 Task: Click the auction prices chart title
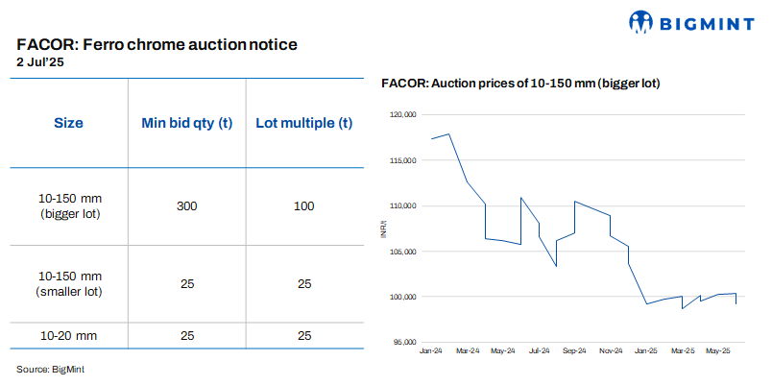click(x=519, y=84)
